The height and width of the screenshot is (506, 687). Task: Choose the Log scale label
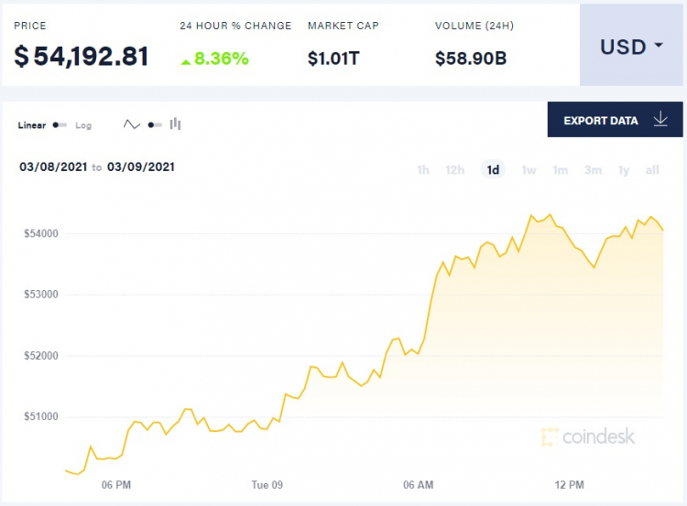pyautogui.click(x=83, y=125)
